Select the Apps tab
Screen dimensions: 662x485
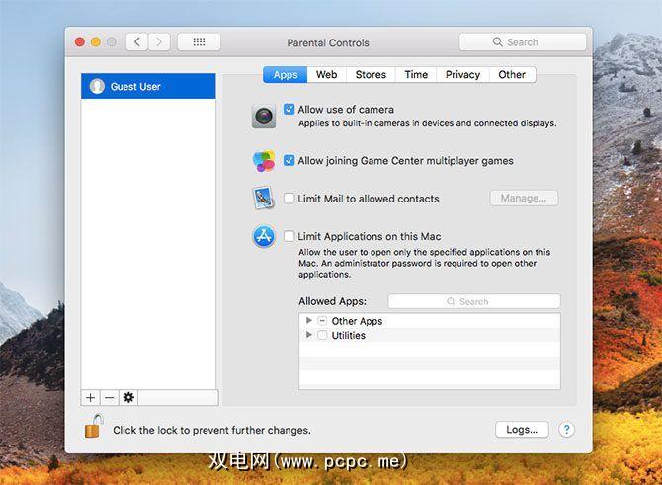coord(286,75)
